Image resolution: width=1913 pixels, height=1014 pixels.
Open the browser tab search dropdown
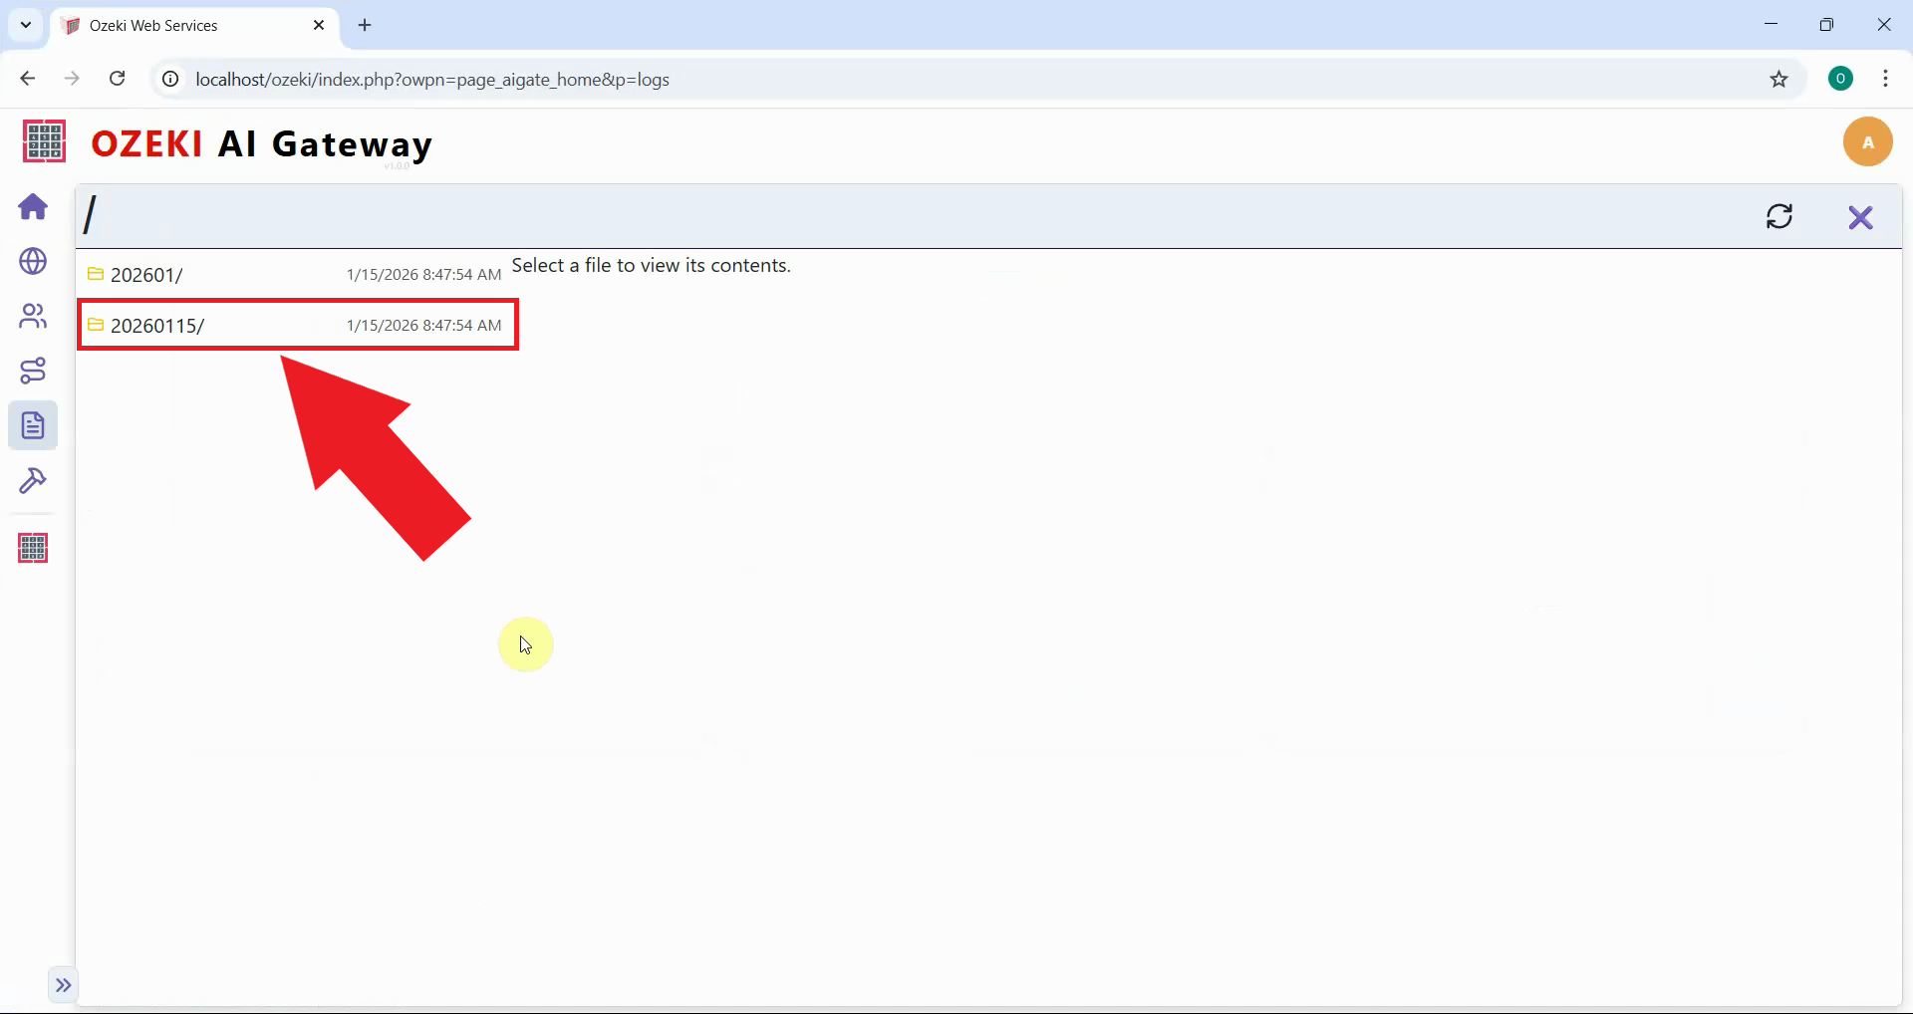pyautogui.click(x=25, y=25)
